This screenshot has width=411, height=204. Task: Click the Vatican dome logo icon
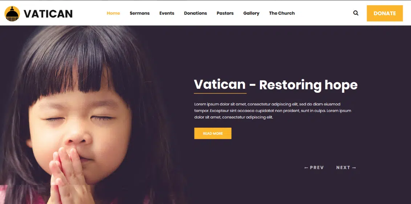pos(12,14)
